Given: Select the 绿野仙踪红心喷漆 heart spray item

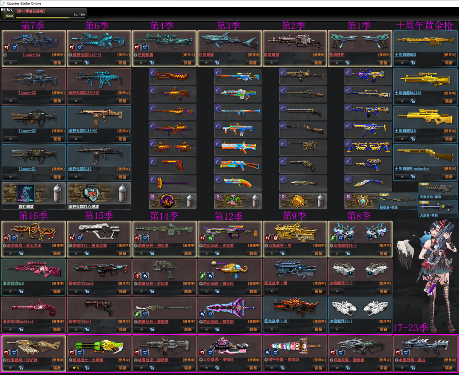Looking at the screenshot, I should tap(91, 193).
